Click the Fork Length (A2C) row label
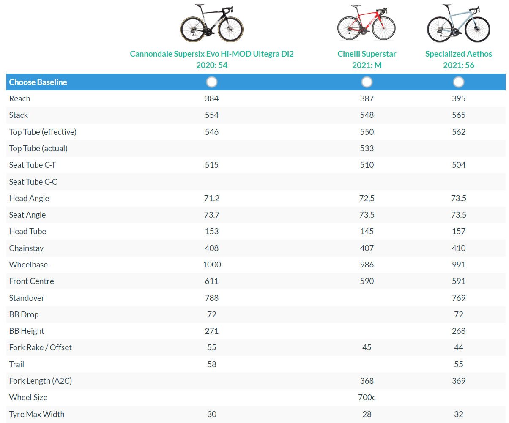This screenshot has width=509, height=423. (x=41, y=381)
